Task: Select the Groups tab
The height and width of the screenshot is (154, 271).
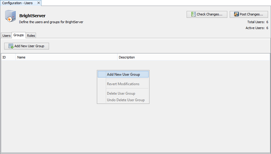Action: click(x=18, y=35)
